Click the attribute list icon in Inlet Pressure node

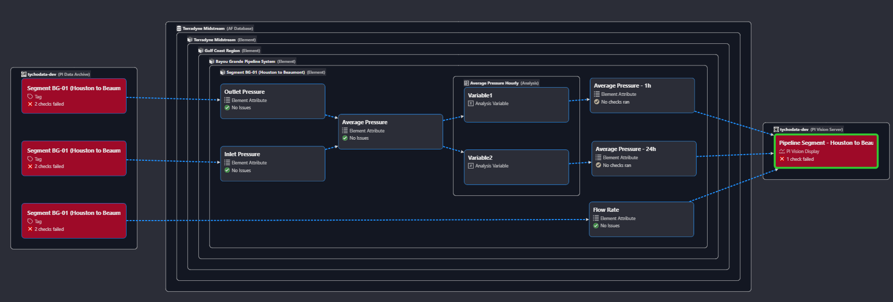(x=227, y=162)
